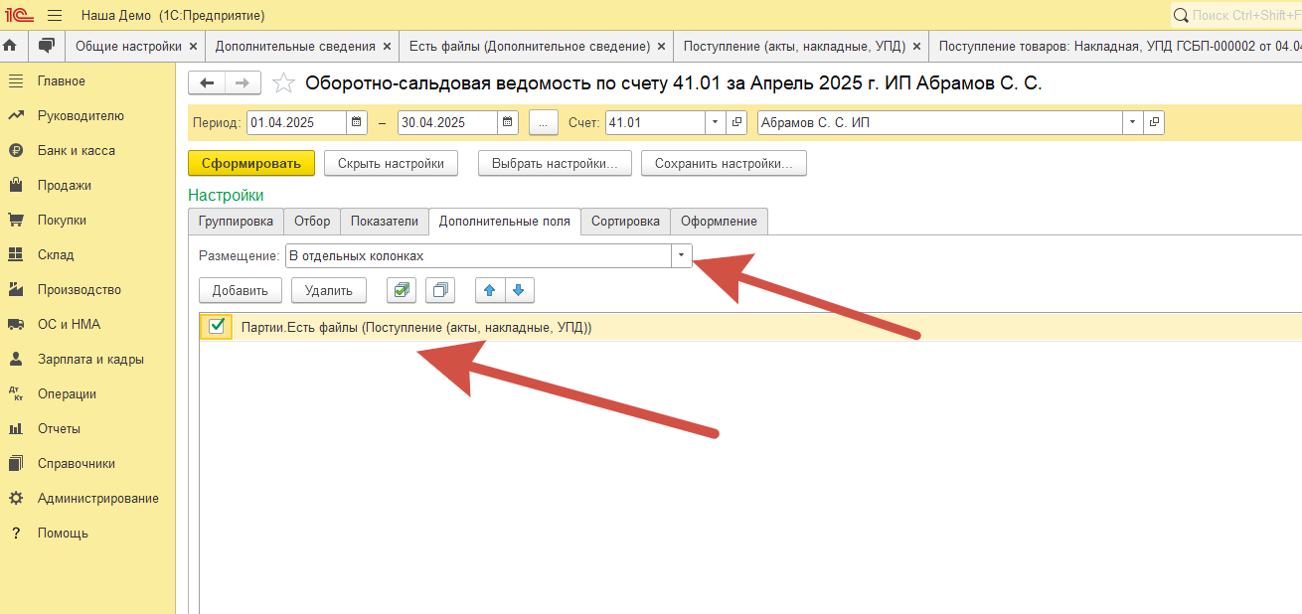Image resolution: width=1302 pixels, height=614 pixels.
Task: Click the uncheck all fields icon
Action: click(x=439, y=290)
